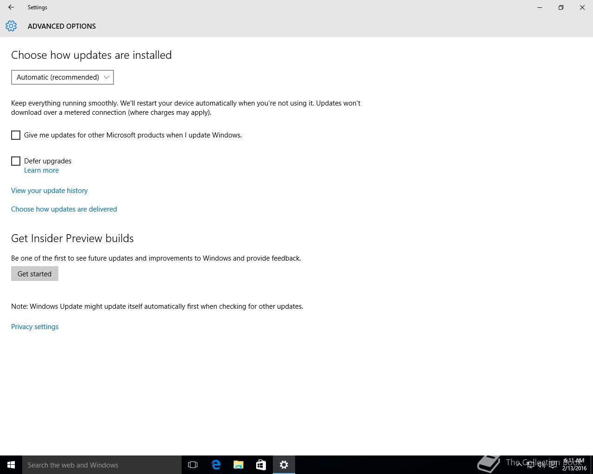Click the 'Note: Windows Update might update itself' text

click(157, 306)
